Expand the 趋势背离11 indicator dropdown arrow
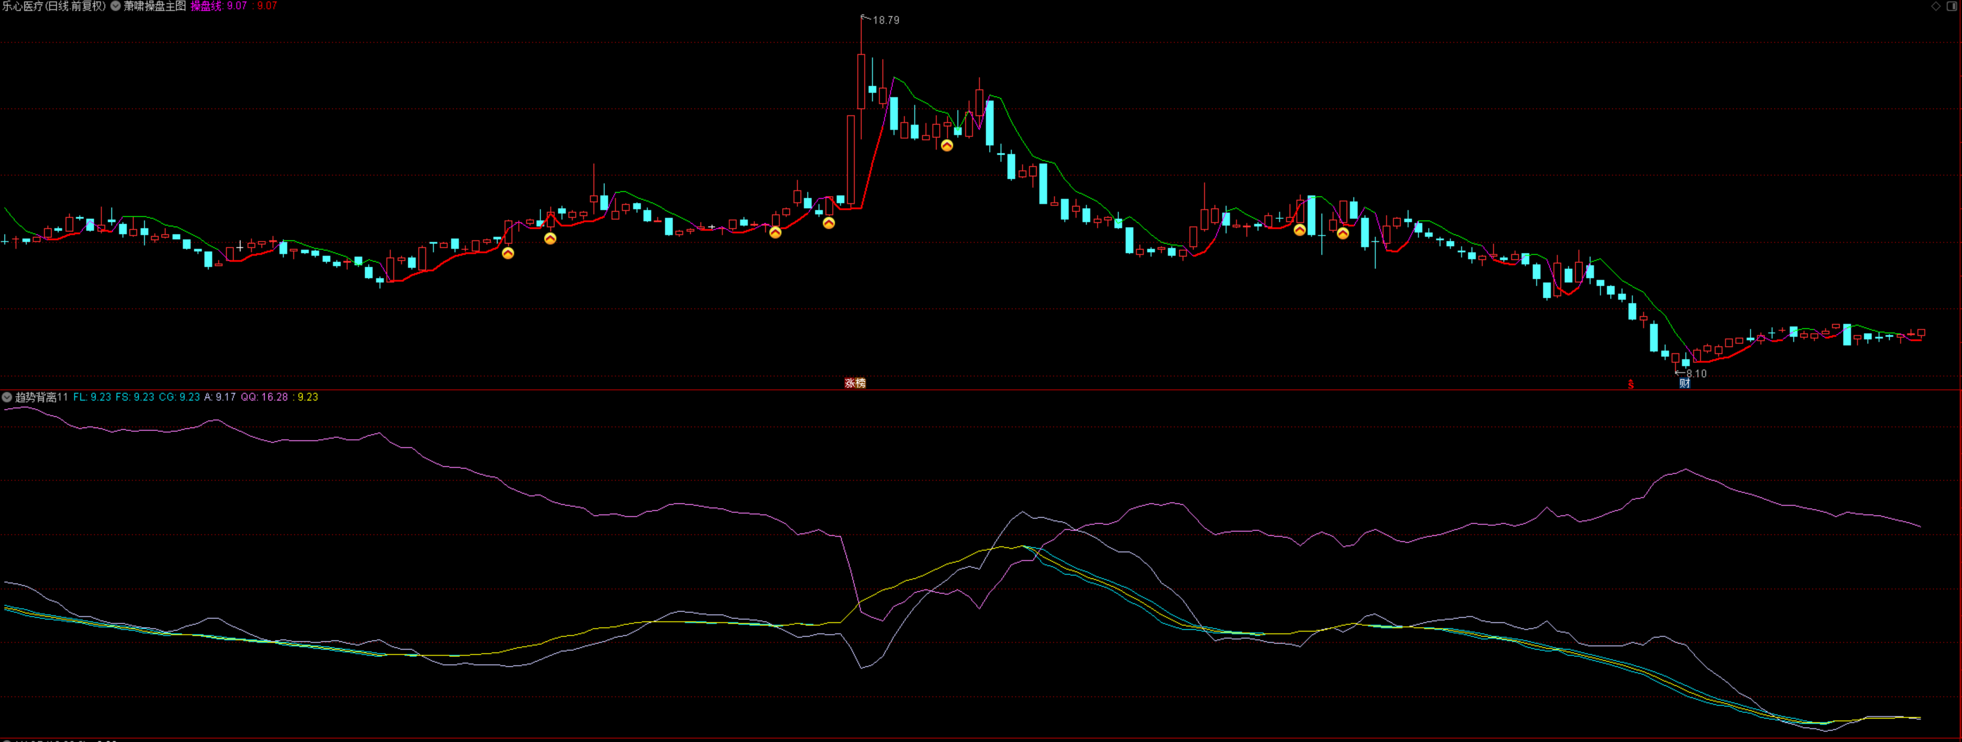1962x742 pixels. (x=7, y=397)
